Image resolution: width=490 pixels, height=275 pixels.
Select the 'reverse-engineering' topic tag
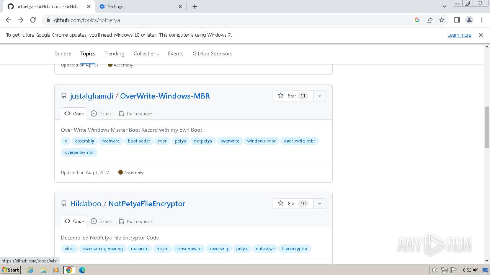pos(103,249)
